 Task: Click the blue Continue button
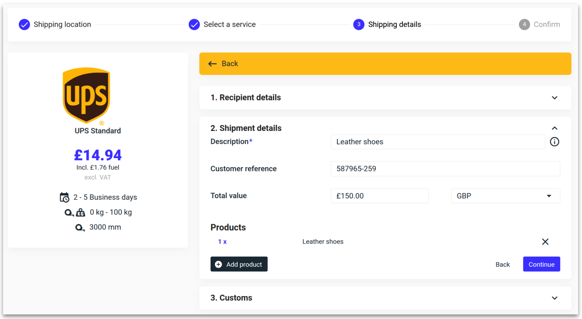pos(541,264)
